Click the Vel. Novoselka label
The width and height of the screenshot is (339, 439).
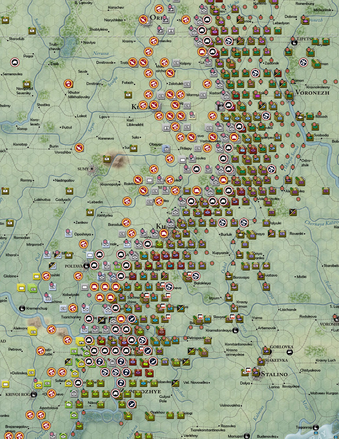click(196, 382)
